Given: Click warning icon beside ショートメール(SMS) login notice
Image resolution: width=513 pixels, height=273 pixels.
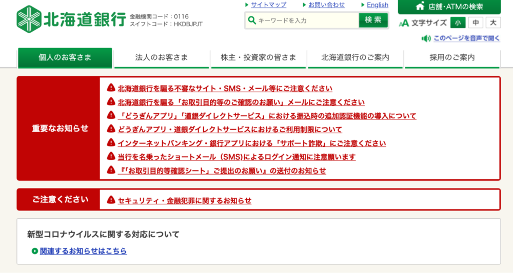Looking at the screenshot, I should 111,156.
